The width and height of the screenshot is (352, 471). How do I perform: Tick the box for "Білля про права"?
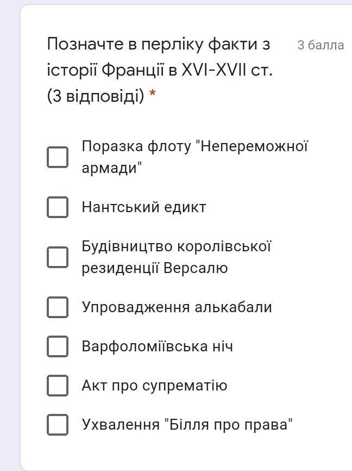[58, 424]
